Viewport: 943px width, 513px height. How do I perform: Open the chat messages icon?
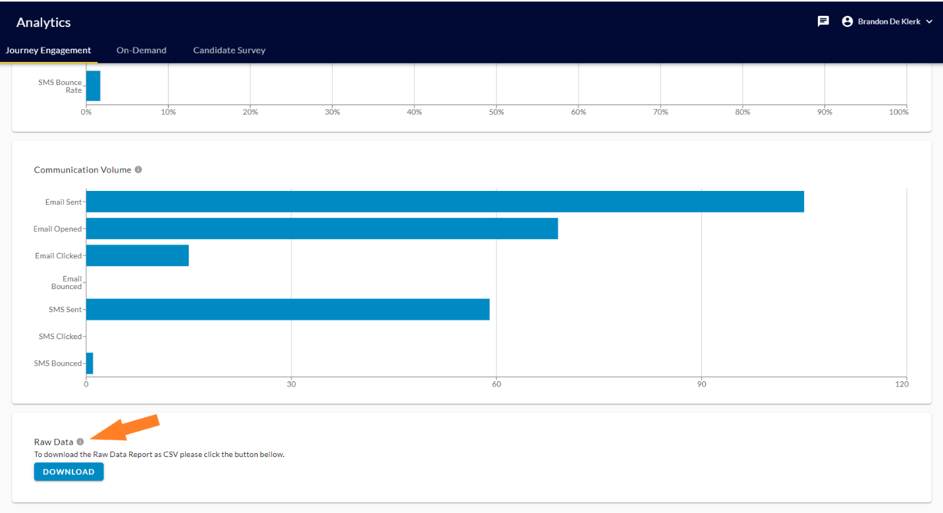coord(823,22)
